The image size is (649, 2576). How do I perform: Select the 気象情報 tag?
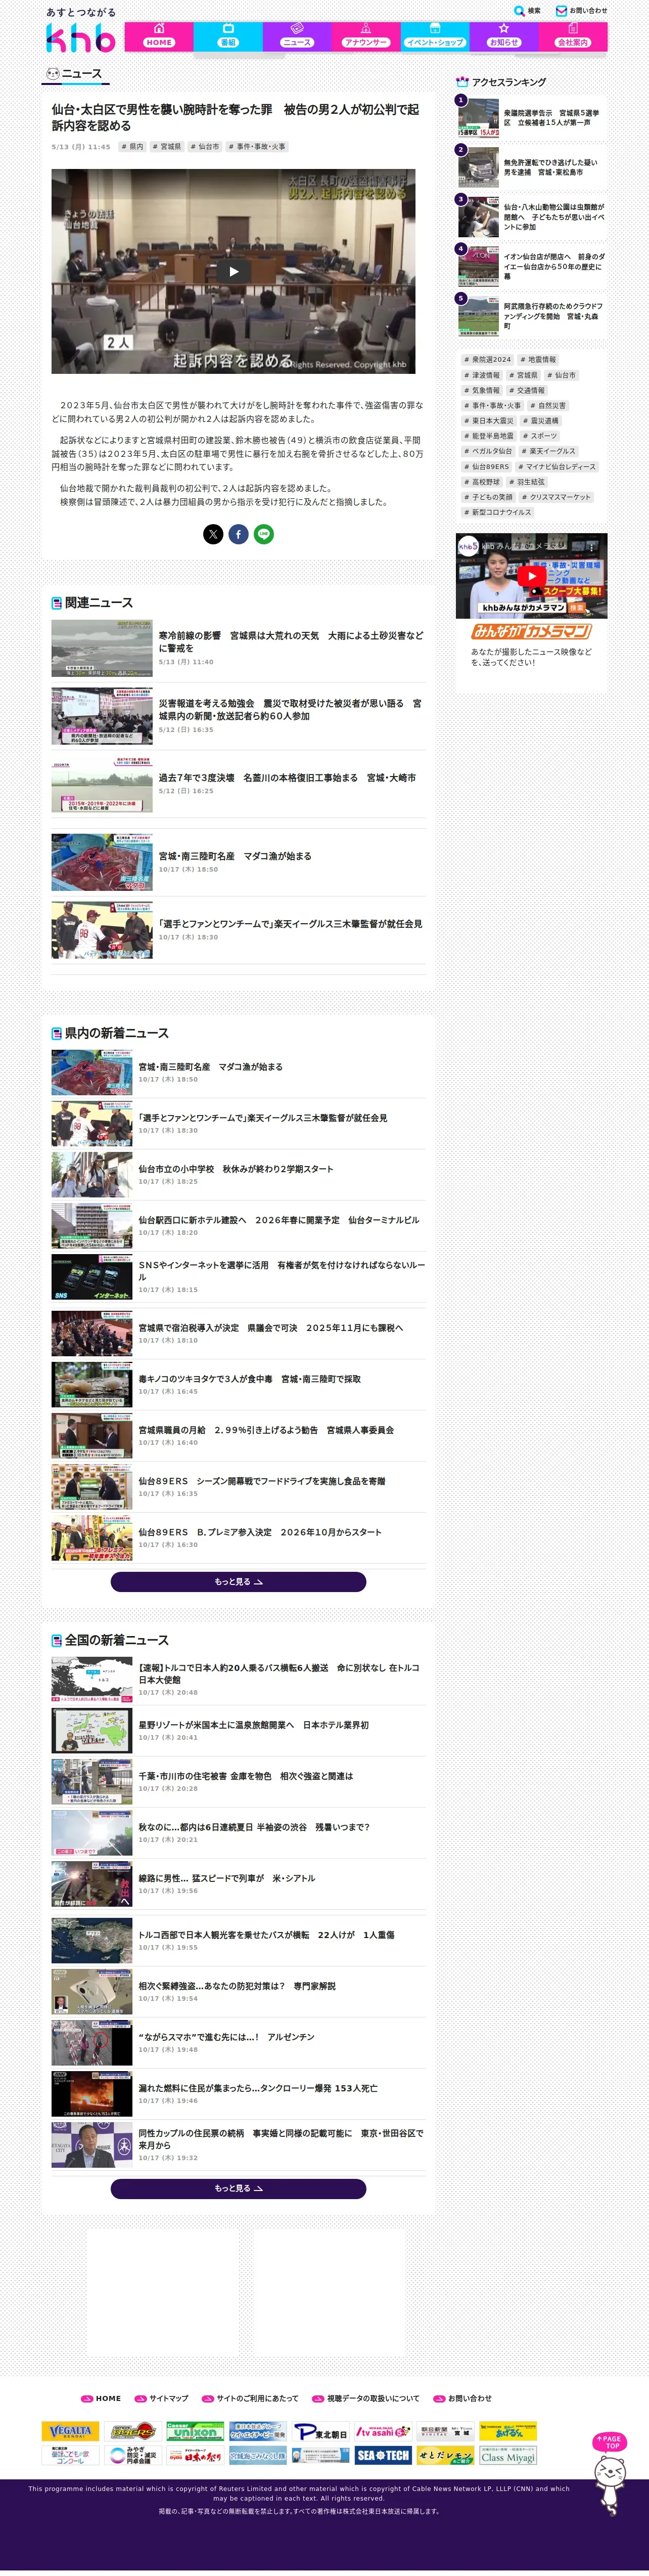point(482,390)
